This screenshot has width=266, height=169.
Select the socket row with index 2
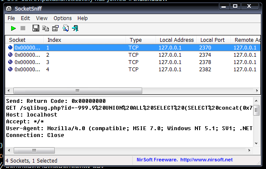(x=133, y=55)
